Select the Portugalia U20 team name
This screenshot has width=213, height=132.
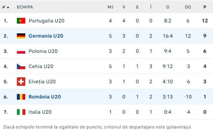tap(46, 21)
